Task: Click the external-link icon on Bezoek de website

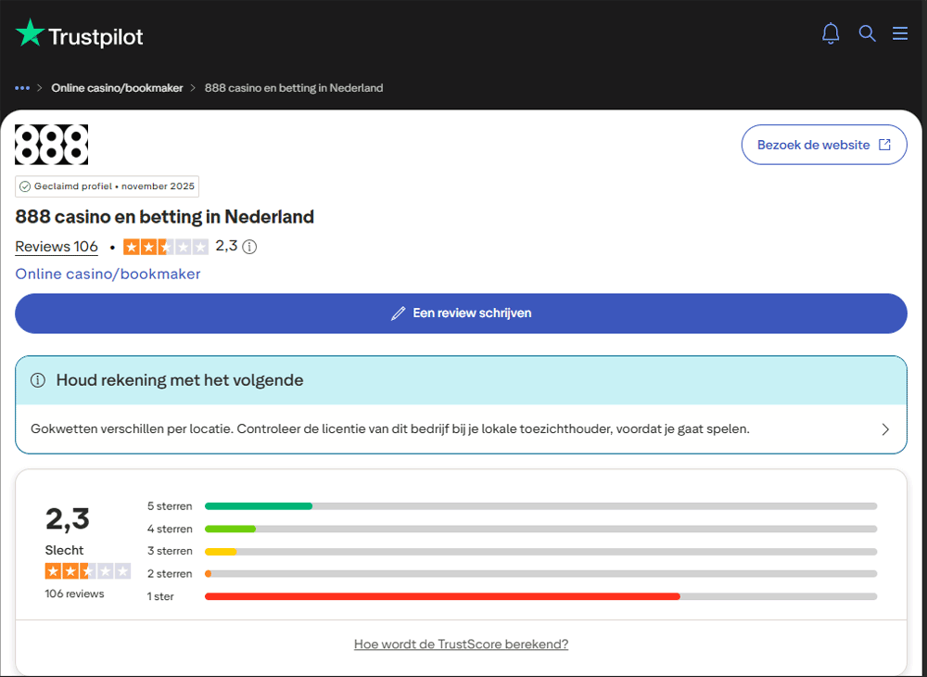Action: pos(884,145)
